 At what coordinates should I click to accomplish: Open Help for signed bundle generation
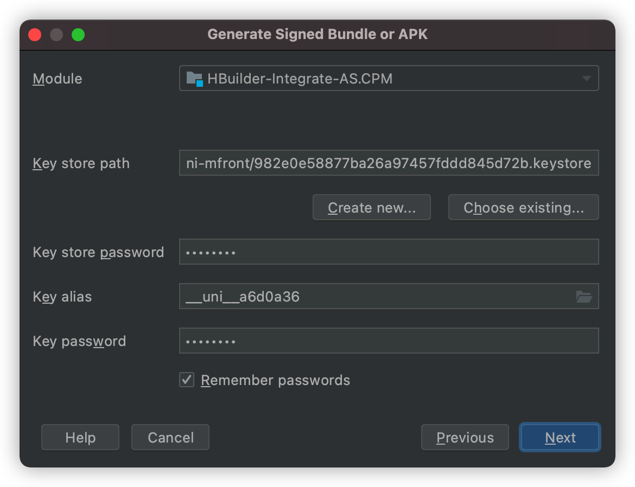click(80, 437)
